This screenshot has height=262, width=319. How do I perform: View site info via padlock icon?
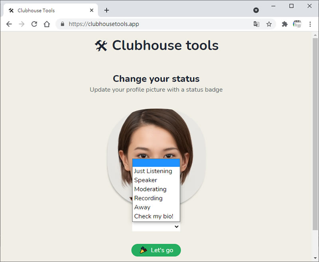pos(62,24)
